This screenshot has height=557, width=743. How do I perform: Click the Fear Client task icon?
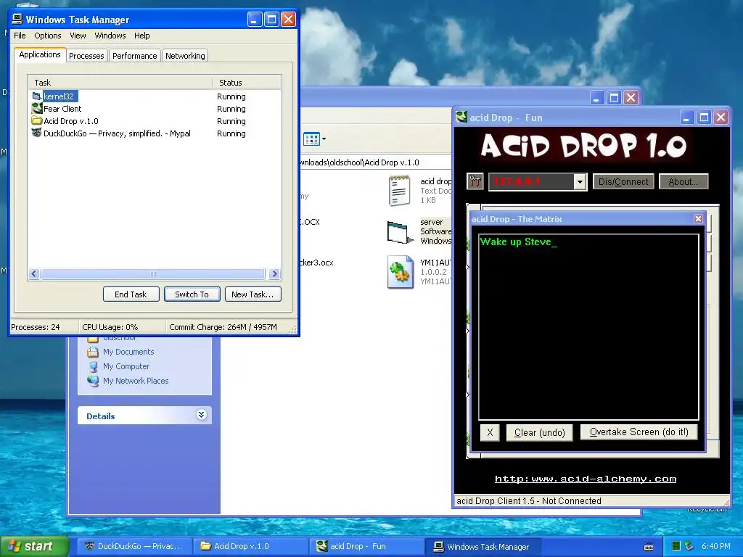[x=36, y=109]
